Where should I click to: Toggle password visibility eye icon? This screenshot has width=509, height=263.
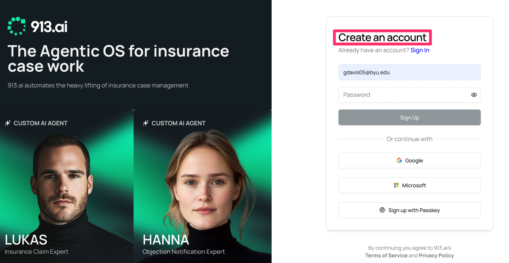(x=474, y=95)
